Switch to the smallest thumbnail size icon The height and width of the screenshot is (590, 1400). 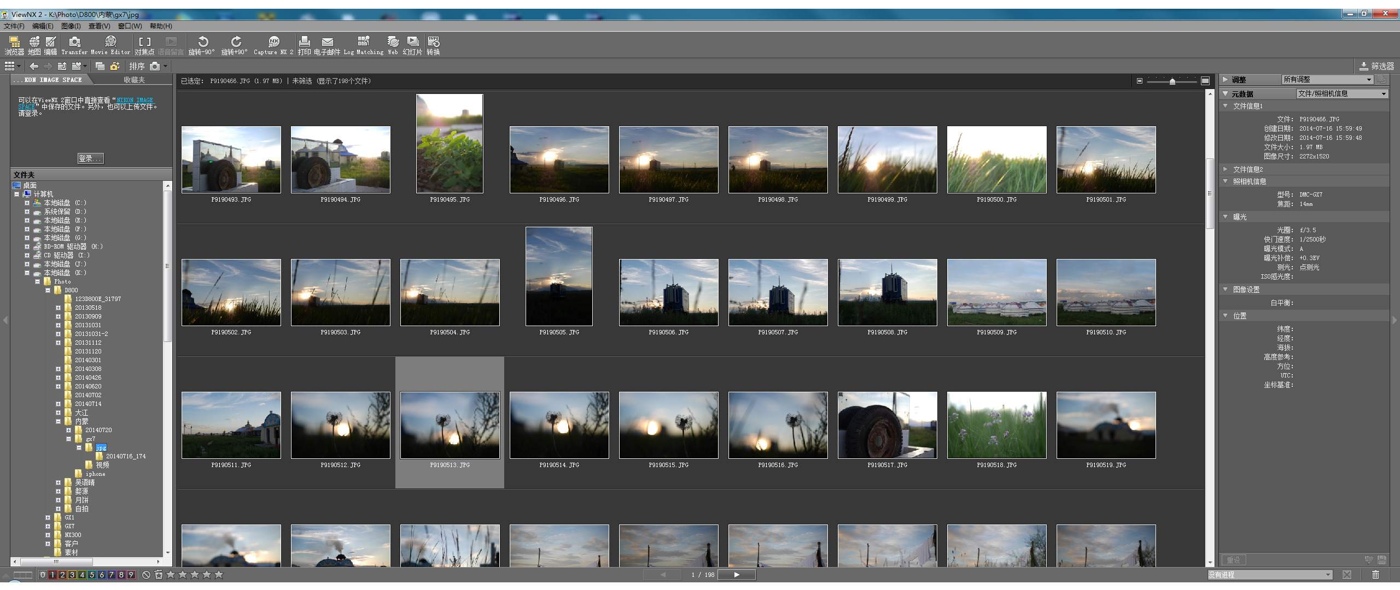click(x=1140, y=81)
